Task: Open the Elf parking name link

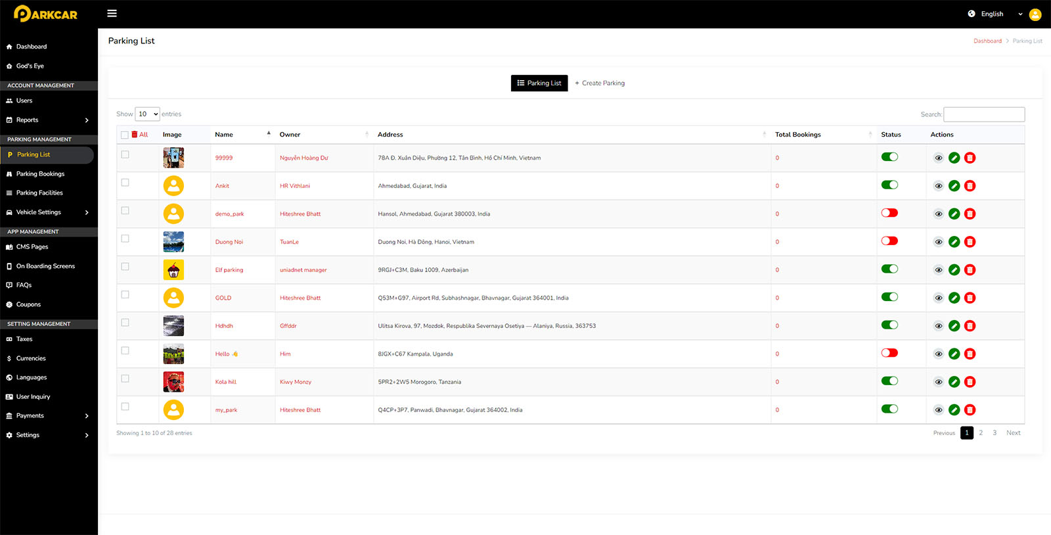Action: pyautogui.click(x=229, y=270)
